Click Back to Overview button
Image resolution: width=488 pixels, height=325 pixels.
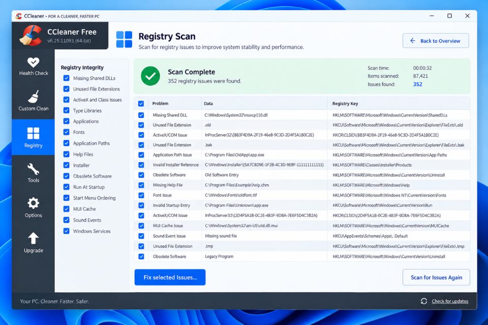(x=436, y=41)
